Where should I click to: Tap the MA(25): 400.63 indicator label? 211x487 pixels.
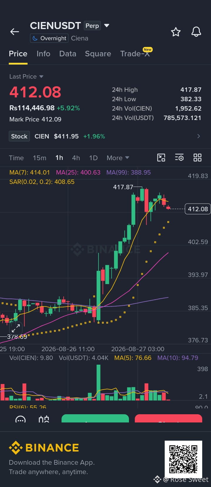click(x=78, y=173)
